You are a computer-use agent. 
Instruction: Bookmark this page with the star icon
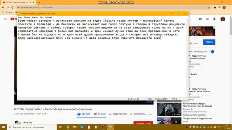pyautogui.click(x=209, y=8)
